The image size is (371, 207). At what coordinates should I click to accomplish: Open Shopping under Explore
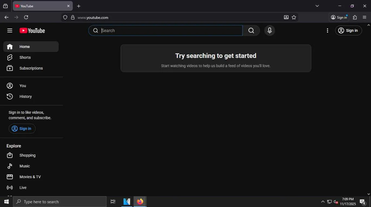click(x=31, y=155)
